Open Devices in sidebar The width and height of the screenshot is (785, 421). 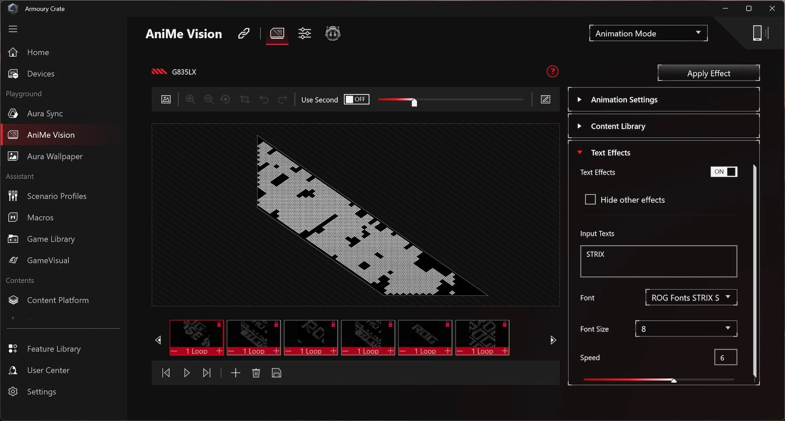point(41,74)
